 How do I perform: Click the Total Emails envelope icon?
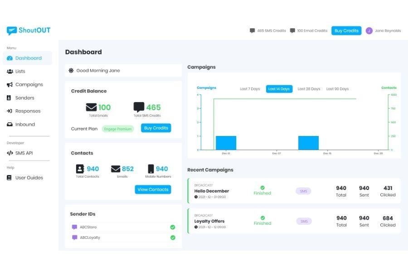point(92,107)
